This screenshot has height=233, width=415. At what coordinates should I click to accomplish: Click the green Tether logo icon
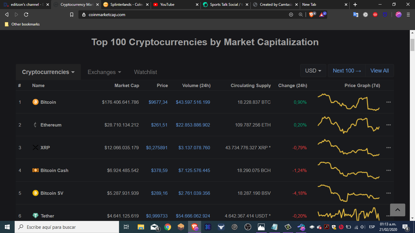point(36,216)
